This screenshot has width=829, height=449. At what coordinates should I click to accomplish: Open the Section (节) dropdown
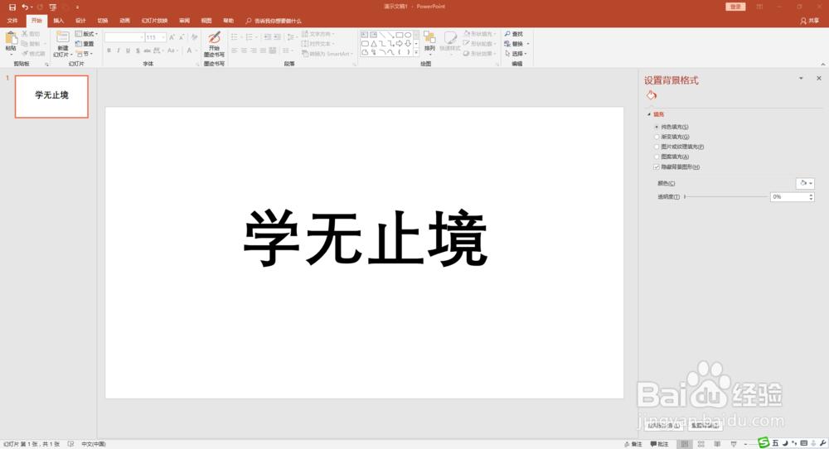(85, 54)
